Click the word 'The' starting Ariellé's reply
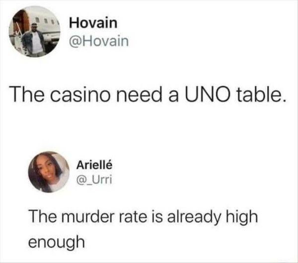Viewport: 298px width, 263px height. 42,217
